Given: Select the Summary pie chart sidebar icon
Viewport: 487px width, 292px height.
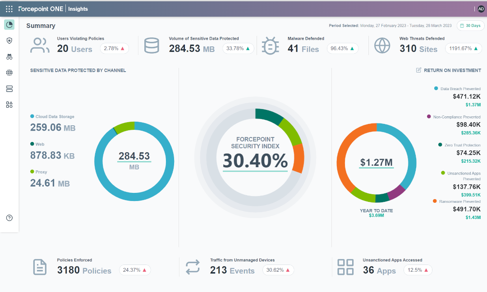Looking at the screenshot, I should (x=9, y=25).
